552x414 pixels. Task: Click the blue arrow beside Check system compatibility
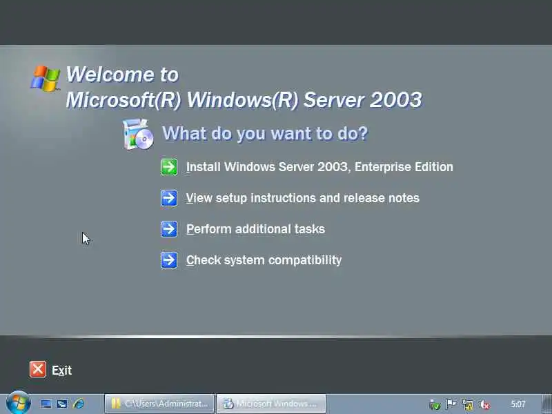pyautogui.click(x=169, y=260)
